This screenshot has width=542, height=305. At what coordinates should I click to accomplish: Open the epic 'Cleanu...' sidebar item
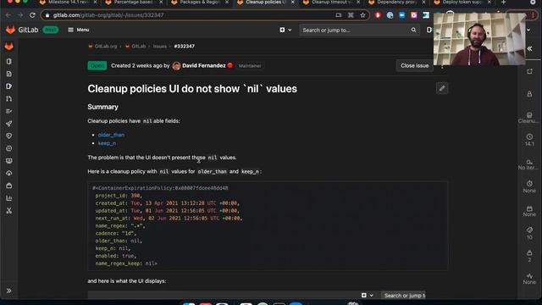point(528,118)
